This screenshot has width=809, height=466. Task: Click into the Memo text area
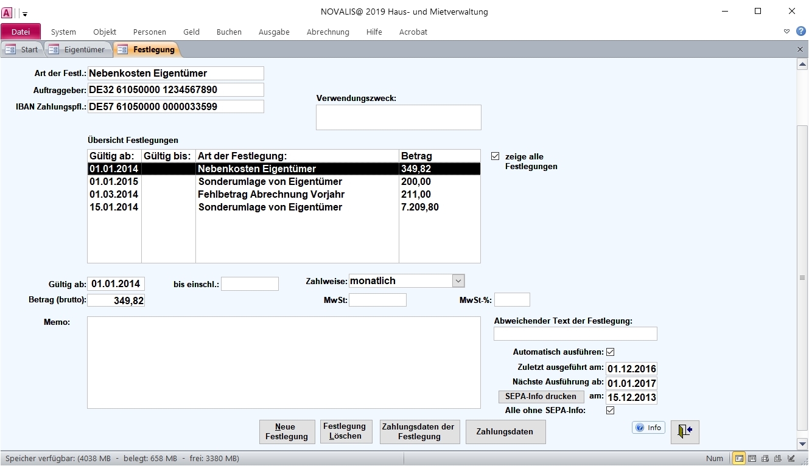(284, 363)
